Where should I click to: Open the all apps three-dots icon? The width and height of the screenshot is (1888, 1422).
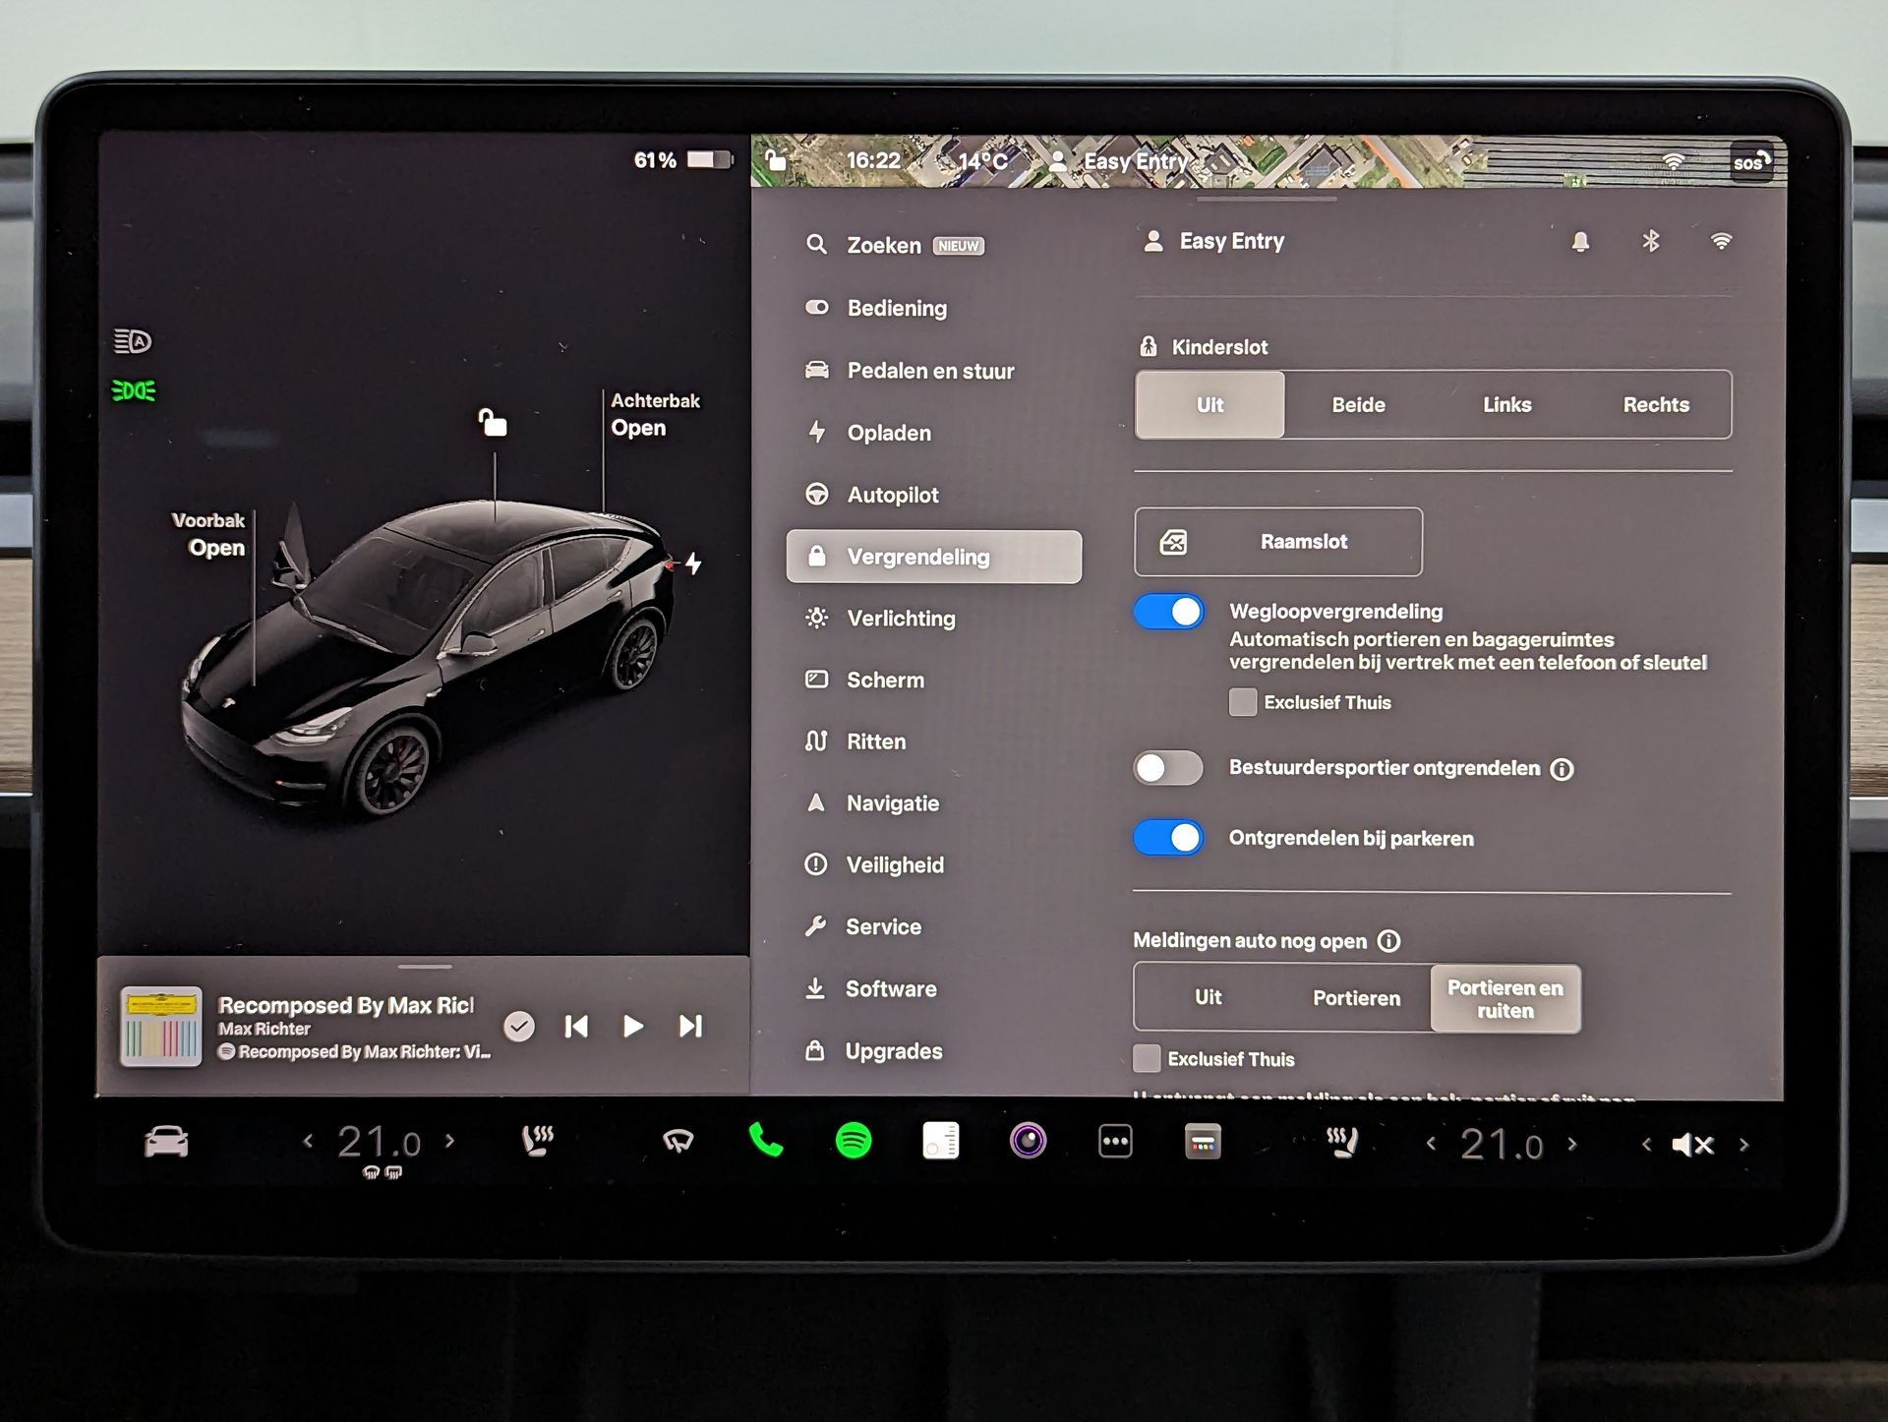click(1115, 1142)
